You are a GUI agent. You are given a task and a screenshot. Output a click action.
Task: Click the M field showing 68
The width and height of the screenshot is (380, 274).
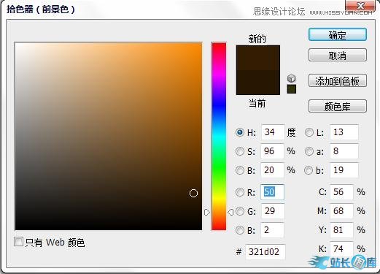pos(341,211)
